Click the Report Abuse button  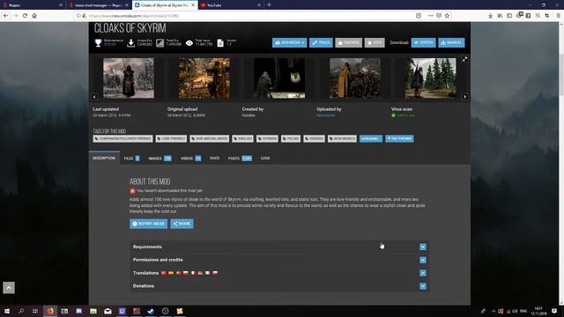click(149, 224)
